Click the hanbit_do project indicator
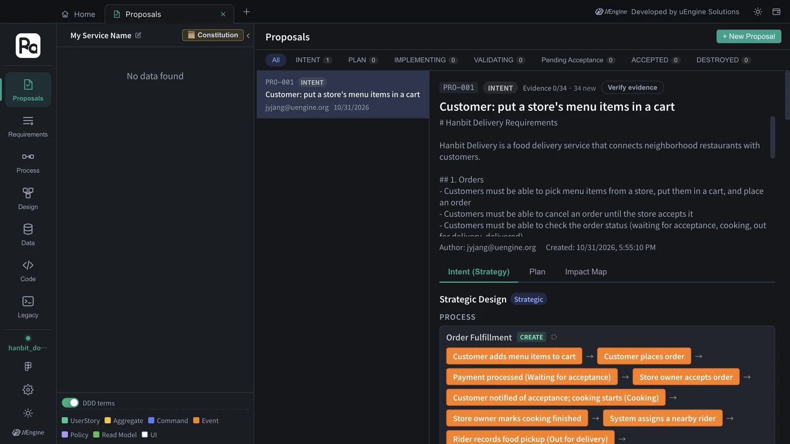This screenshot has width=790, height=444. pos(28,343)
